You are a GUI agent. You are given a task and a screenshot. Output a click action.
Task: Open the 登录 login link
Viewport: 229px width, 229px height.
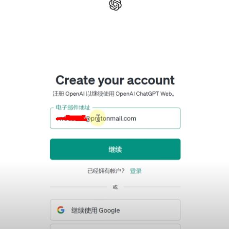(136, 171)
